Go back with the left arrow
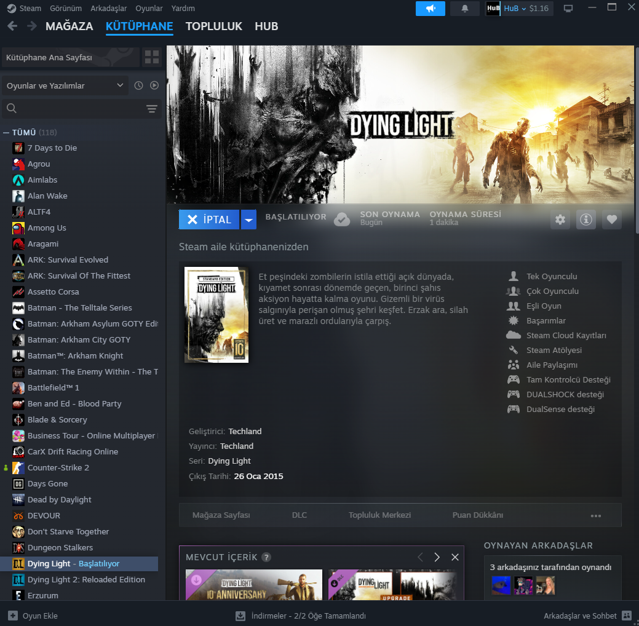 coord(12,26)
